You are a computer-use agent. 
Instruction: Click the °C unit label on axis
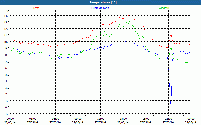click(x=8, y=11)
